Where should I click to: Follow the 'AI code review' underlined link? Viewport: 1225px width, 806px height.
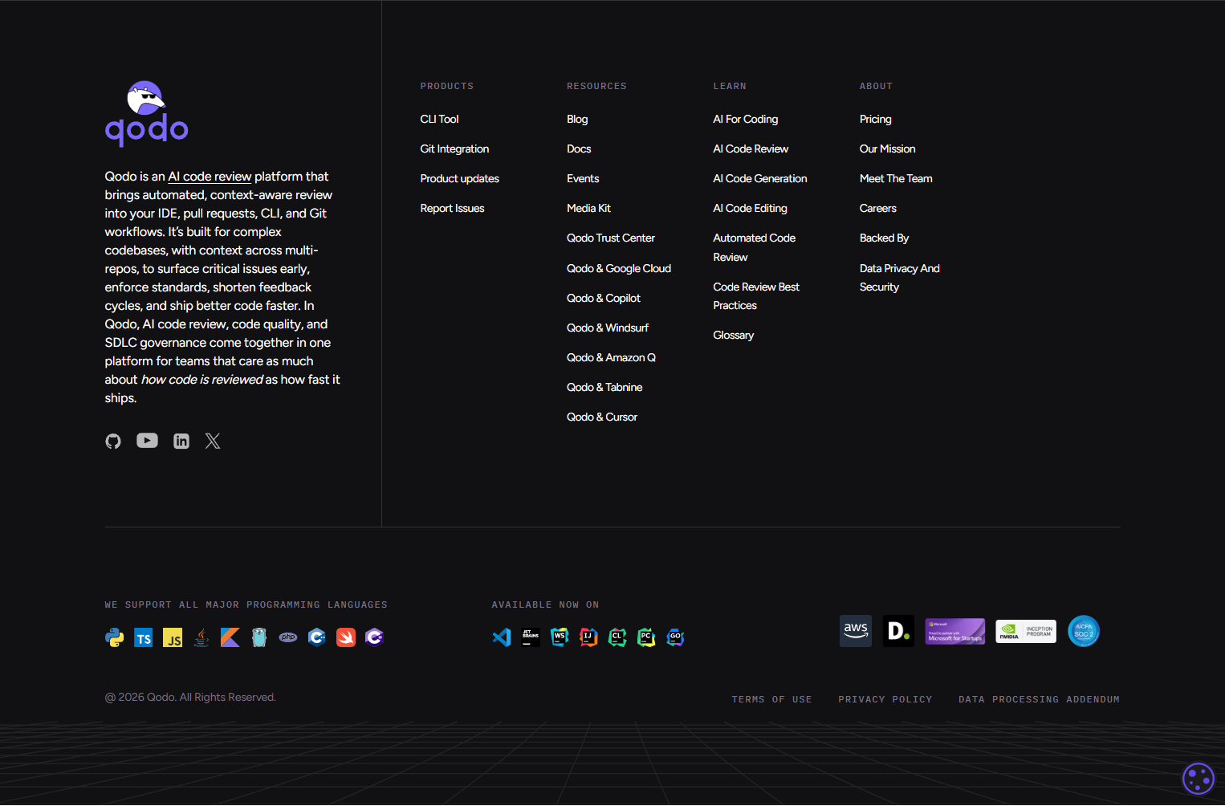click(x=210, y=177)
